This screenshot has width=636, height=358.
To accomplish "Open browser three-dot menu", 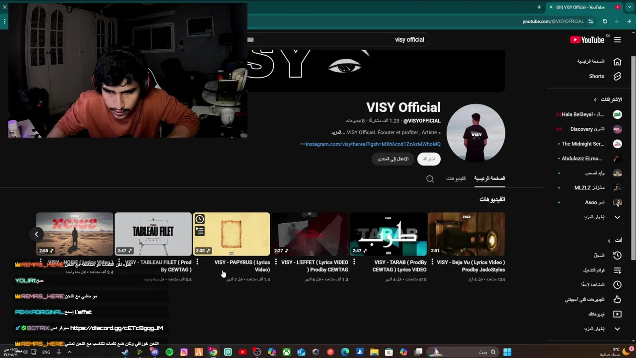I will 4,21.
